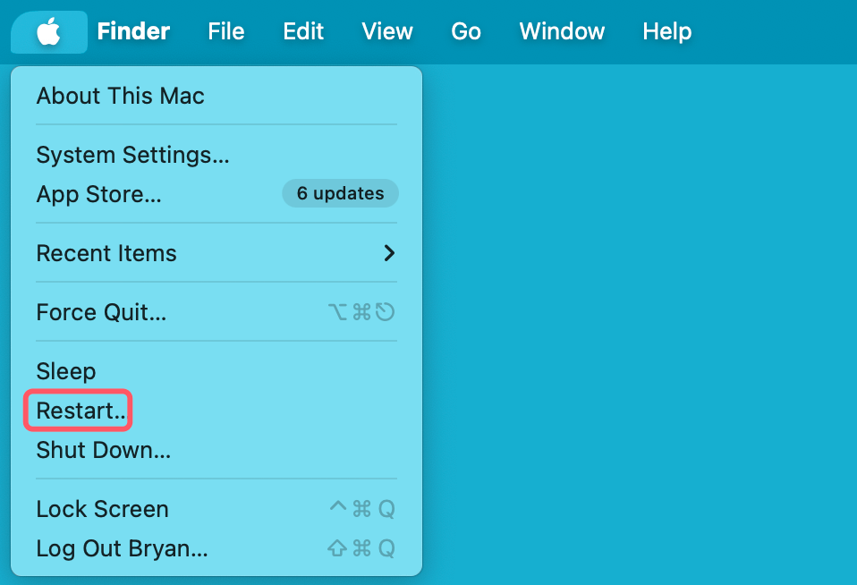Expand the Recent Items submenu
Image resolution: width=857 pixels, height=585 pixels.
[106, 253]
